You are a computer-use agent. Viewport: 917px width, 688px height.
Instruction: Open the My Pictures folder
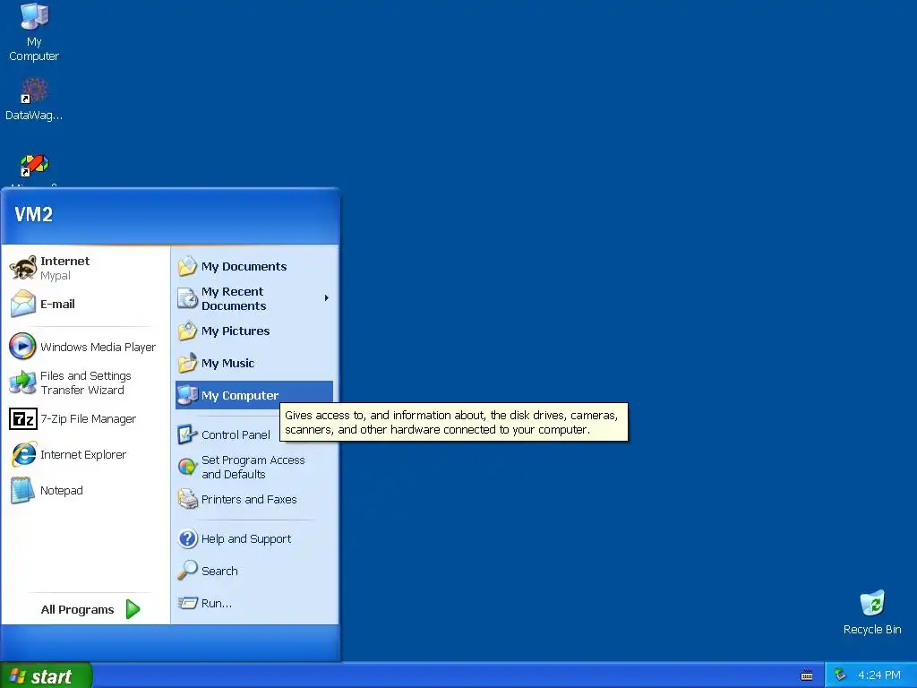pyautogui.click(x=253, y=331)
